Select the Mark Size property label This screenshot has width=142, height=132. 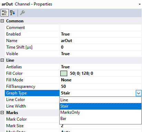click(x=32, y=126)
